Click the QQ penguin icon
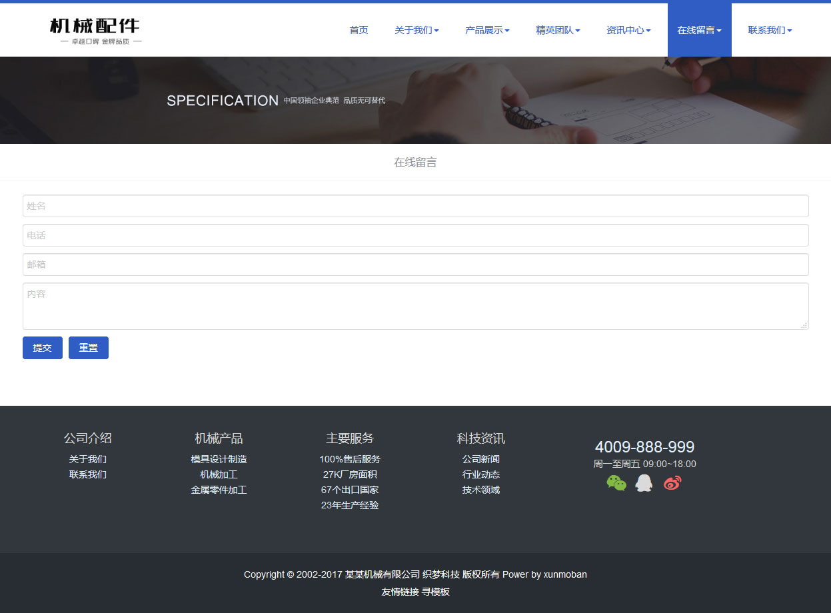Screen dimensions: 831x613 pyautogui.click(x=644, y=483)
